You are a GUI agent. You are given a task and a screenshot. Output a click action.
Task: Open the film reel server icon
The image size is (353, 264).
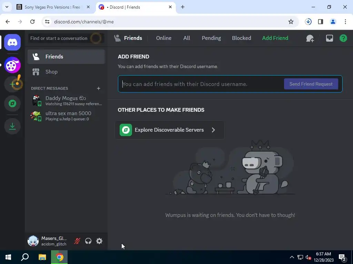point(12,65)
